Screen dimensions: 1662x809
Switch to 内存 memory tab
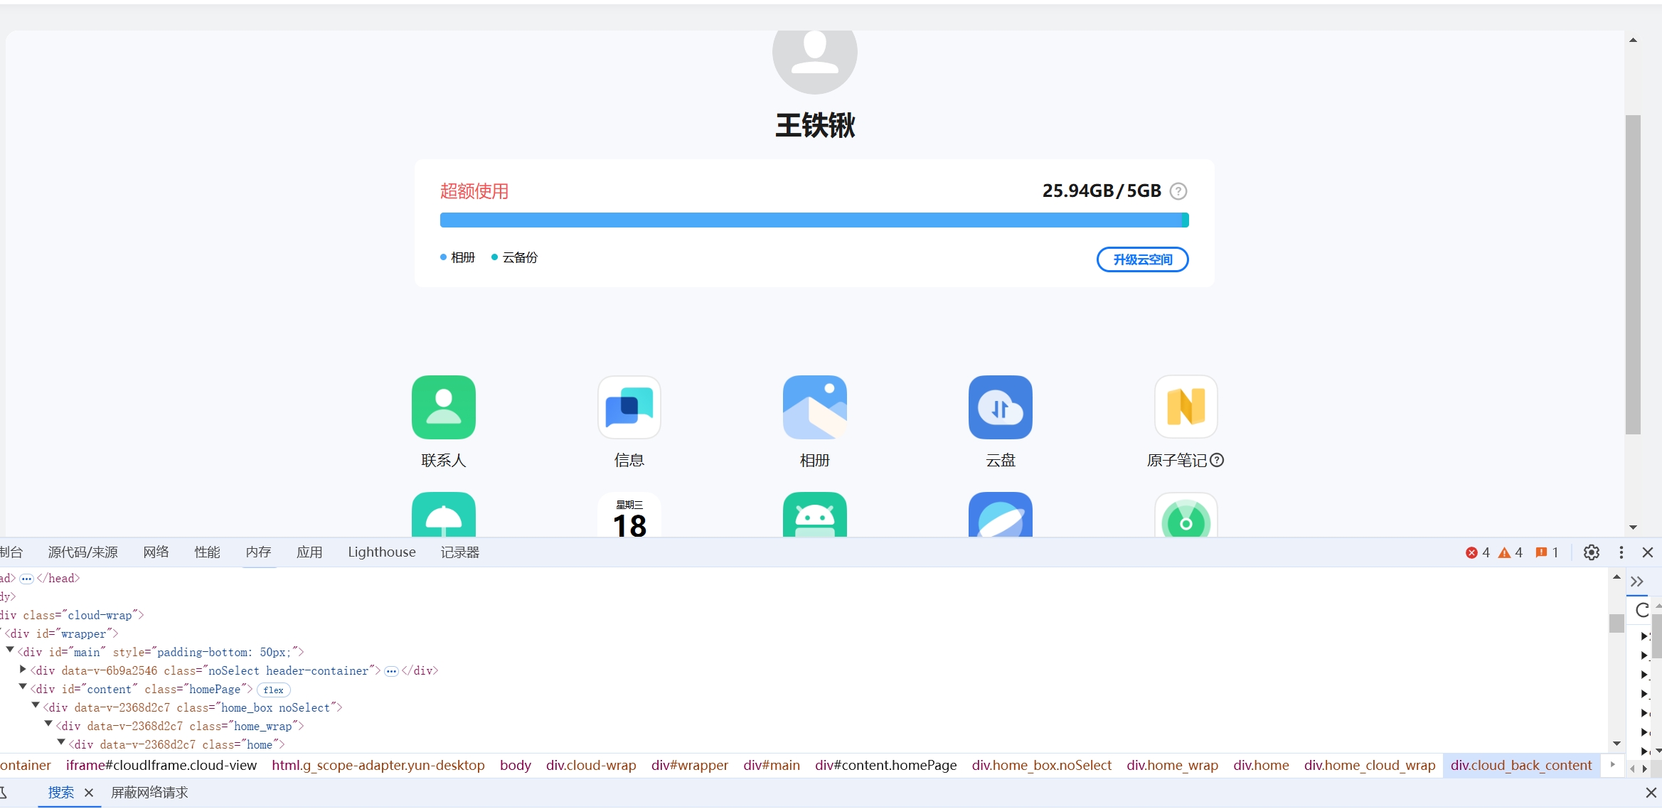coord(258,552)
